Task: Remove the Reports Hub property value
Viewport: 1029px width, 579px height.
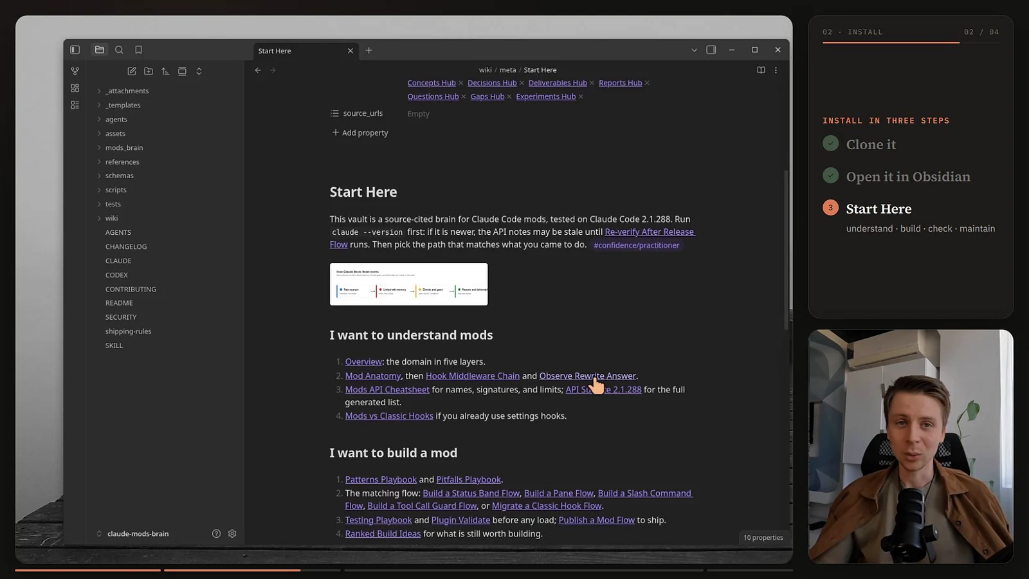Action: click(x=647, y=83)
